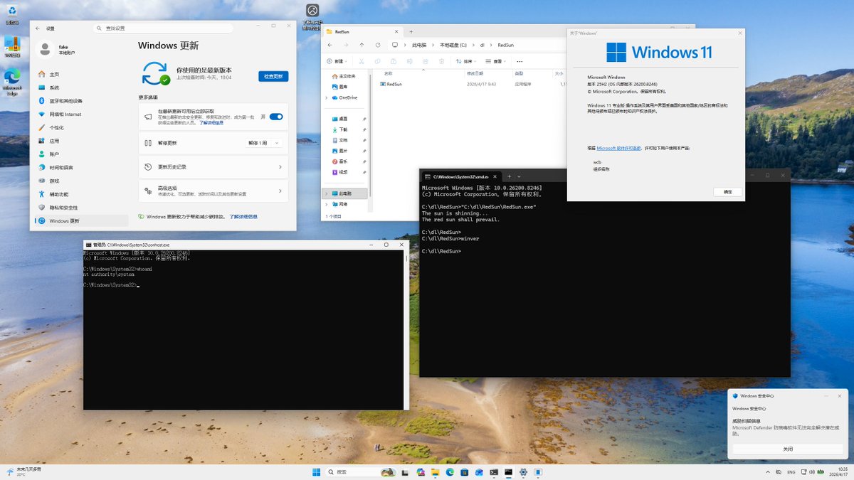
Task: Select the RedSun application file
Action: pyautogui.click(x=393, y=84)
